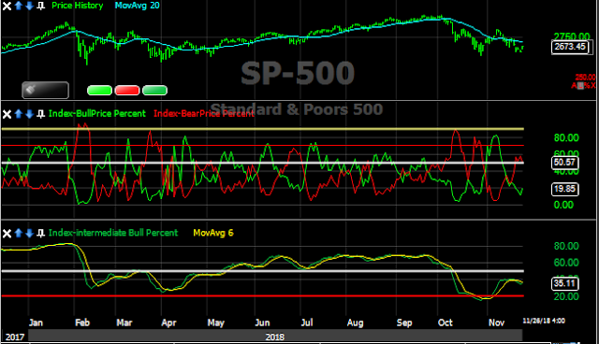Move the Price History panel up
The height and width of the screenshot is (344, 599).
click(18, 6)
